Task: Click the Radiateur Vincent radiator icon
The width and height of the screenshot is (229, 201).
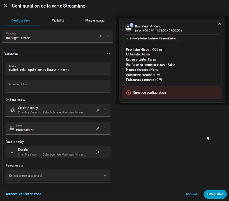Action: coord(128,28)
